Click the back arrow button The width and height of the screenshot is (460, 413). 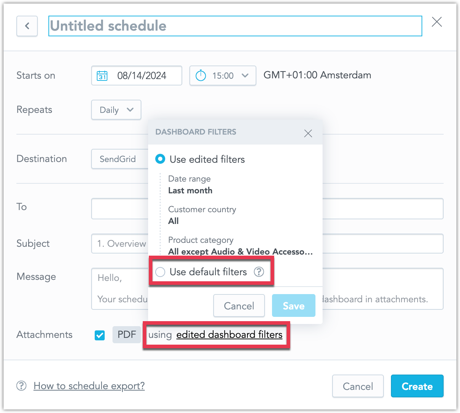click(27, 26)
